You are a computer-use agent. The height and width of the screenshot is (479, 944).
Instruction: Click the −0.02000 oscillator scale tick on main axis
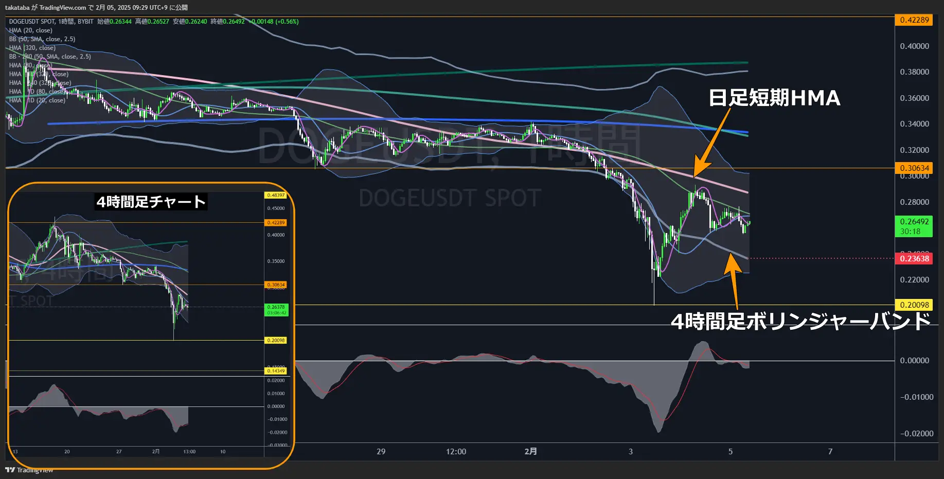916,434
